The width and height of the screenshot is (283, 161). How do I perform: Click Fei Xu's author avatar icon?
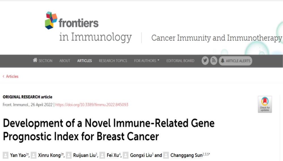(103, 155)
